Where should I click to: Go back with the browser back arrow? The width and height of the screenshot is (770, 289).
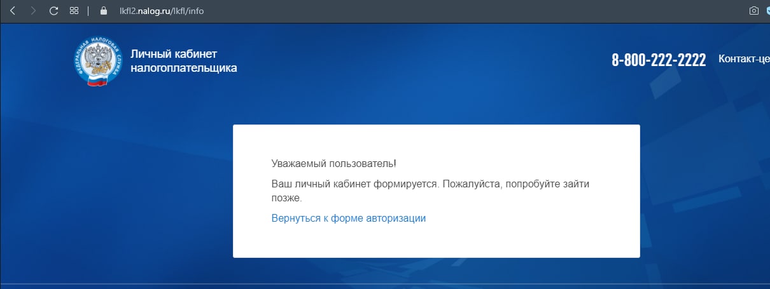pyautogui.click(x=13, y=11)
